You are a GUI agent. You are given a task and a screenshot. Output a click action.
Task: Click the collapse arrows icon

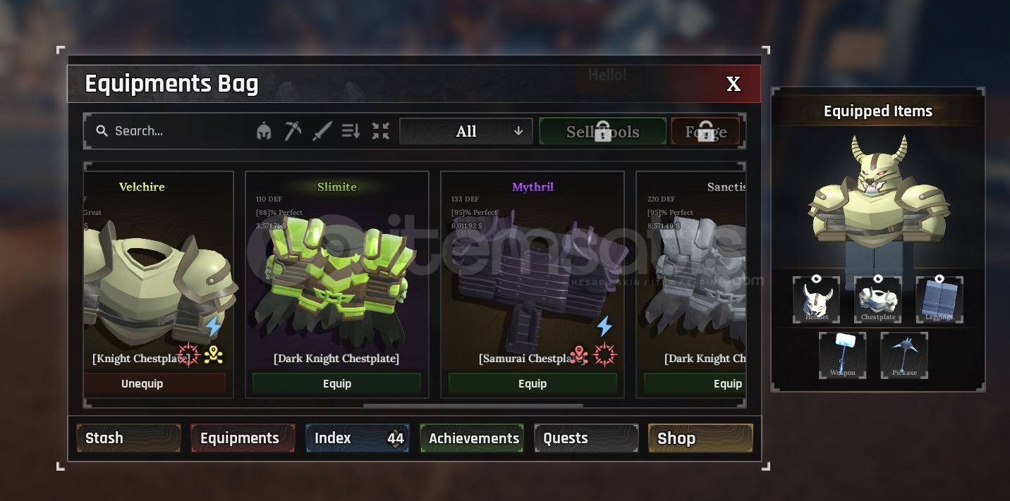[x=381, y=131]
